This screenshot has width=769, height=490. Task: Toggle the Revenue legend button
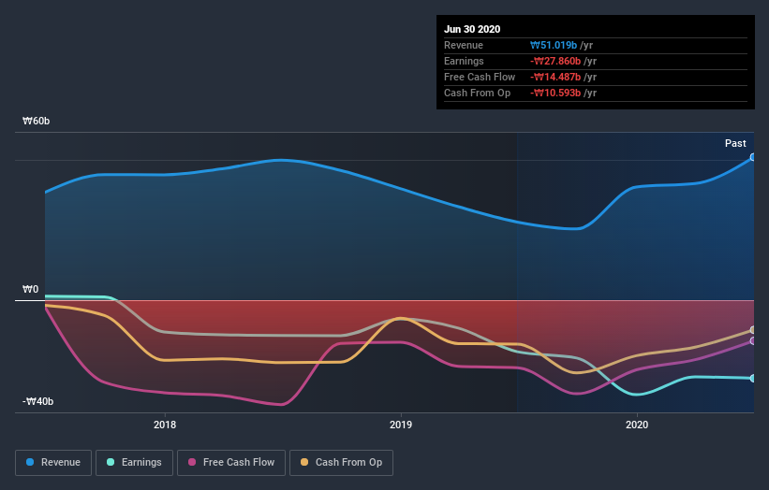point(53,463)
